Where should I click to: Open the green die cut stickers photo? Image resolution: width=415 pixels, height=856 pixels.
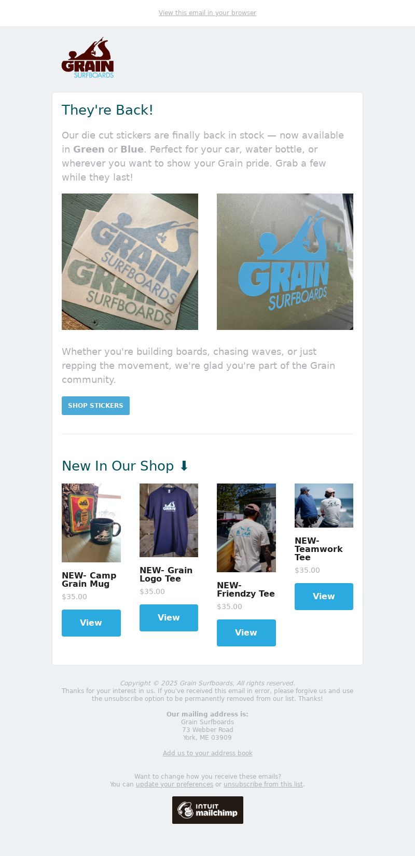(130, 261)
